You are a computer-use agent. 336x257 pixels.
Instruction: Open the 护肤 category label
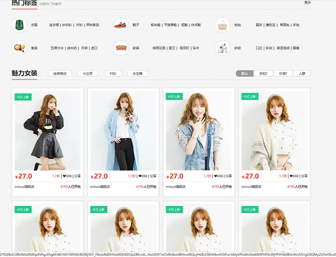(237, 48)
